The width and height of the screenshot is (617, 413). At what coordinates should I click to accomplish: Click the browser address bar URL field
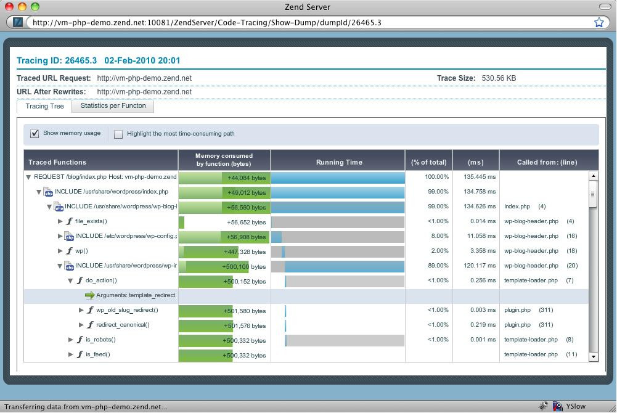(x=309, y=22)
